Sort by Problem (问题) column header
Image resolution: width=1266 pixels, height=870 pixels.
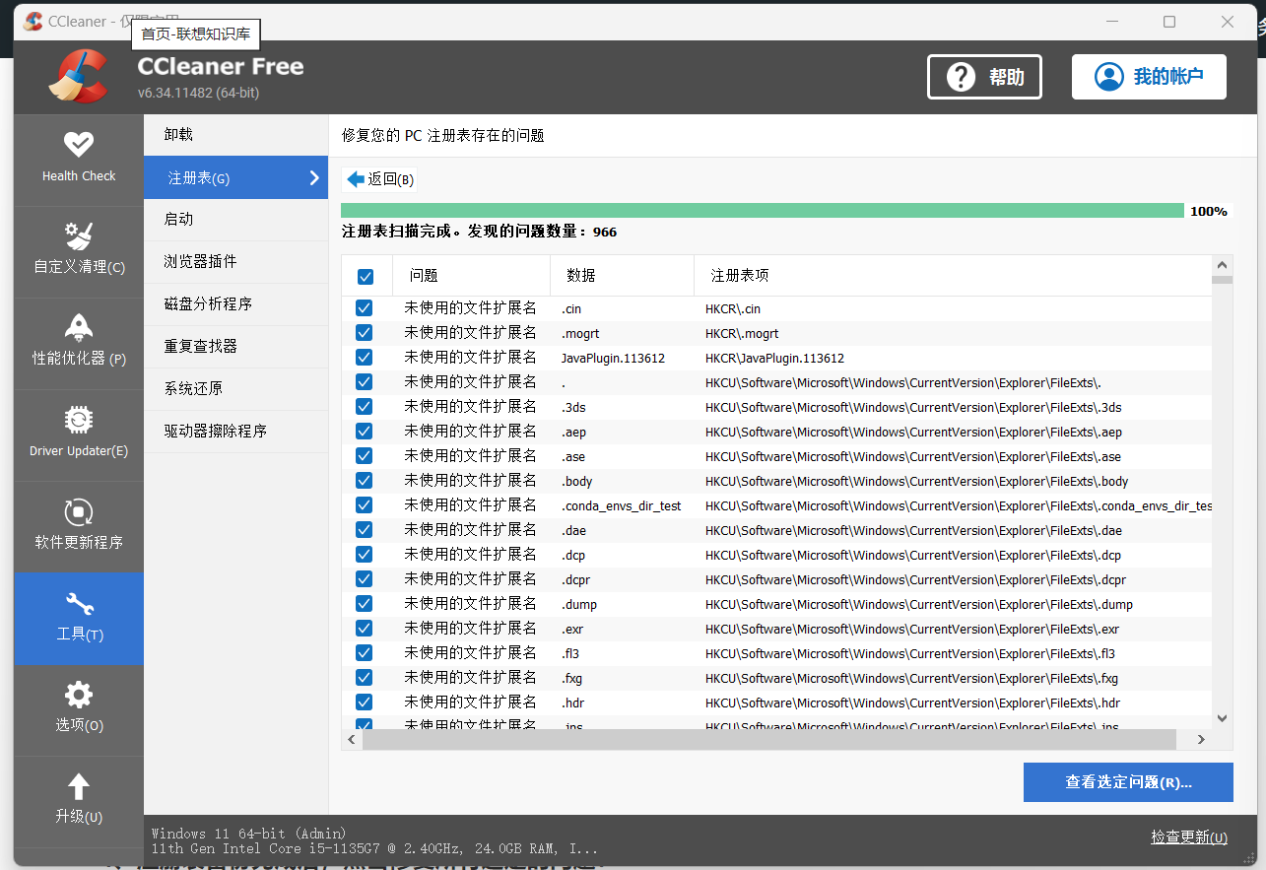pos(471,276)
